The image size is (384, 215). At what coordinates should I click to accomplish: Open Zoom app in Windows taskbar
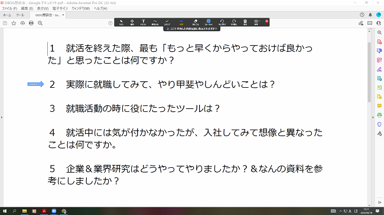point(54,211)
